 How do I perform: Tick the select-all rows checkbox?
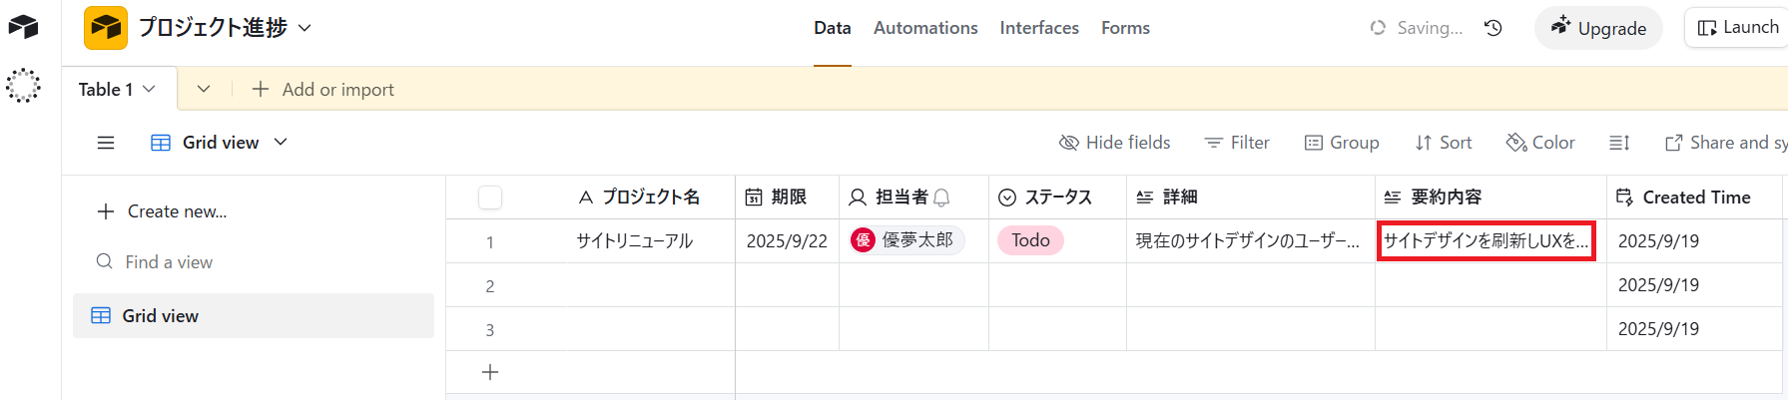490,198
